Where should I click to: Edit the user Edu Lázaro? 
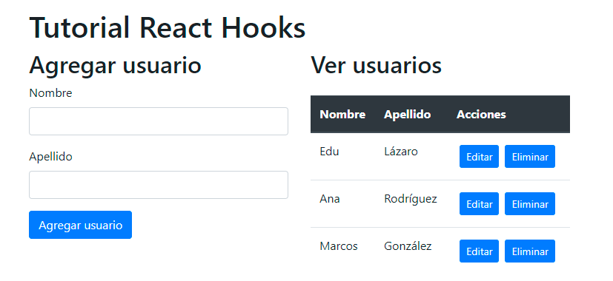tap(479, 157)
